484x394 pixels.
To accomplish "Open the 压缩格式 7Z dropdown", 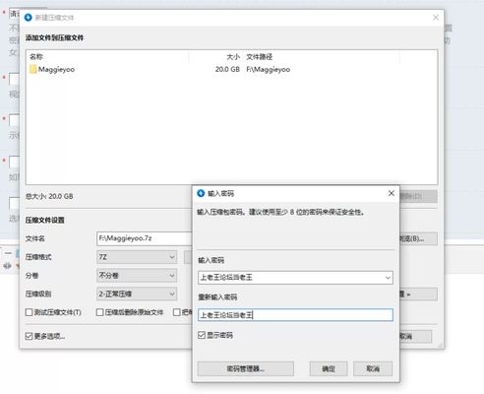I will point(137,257).
